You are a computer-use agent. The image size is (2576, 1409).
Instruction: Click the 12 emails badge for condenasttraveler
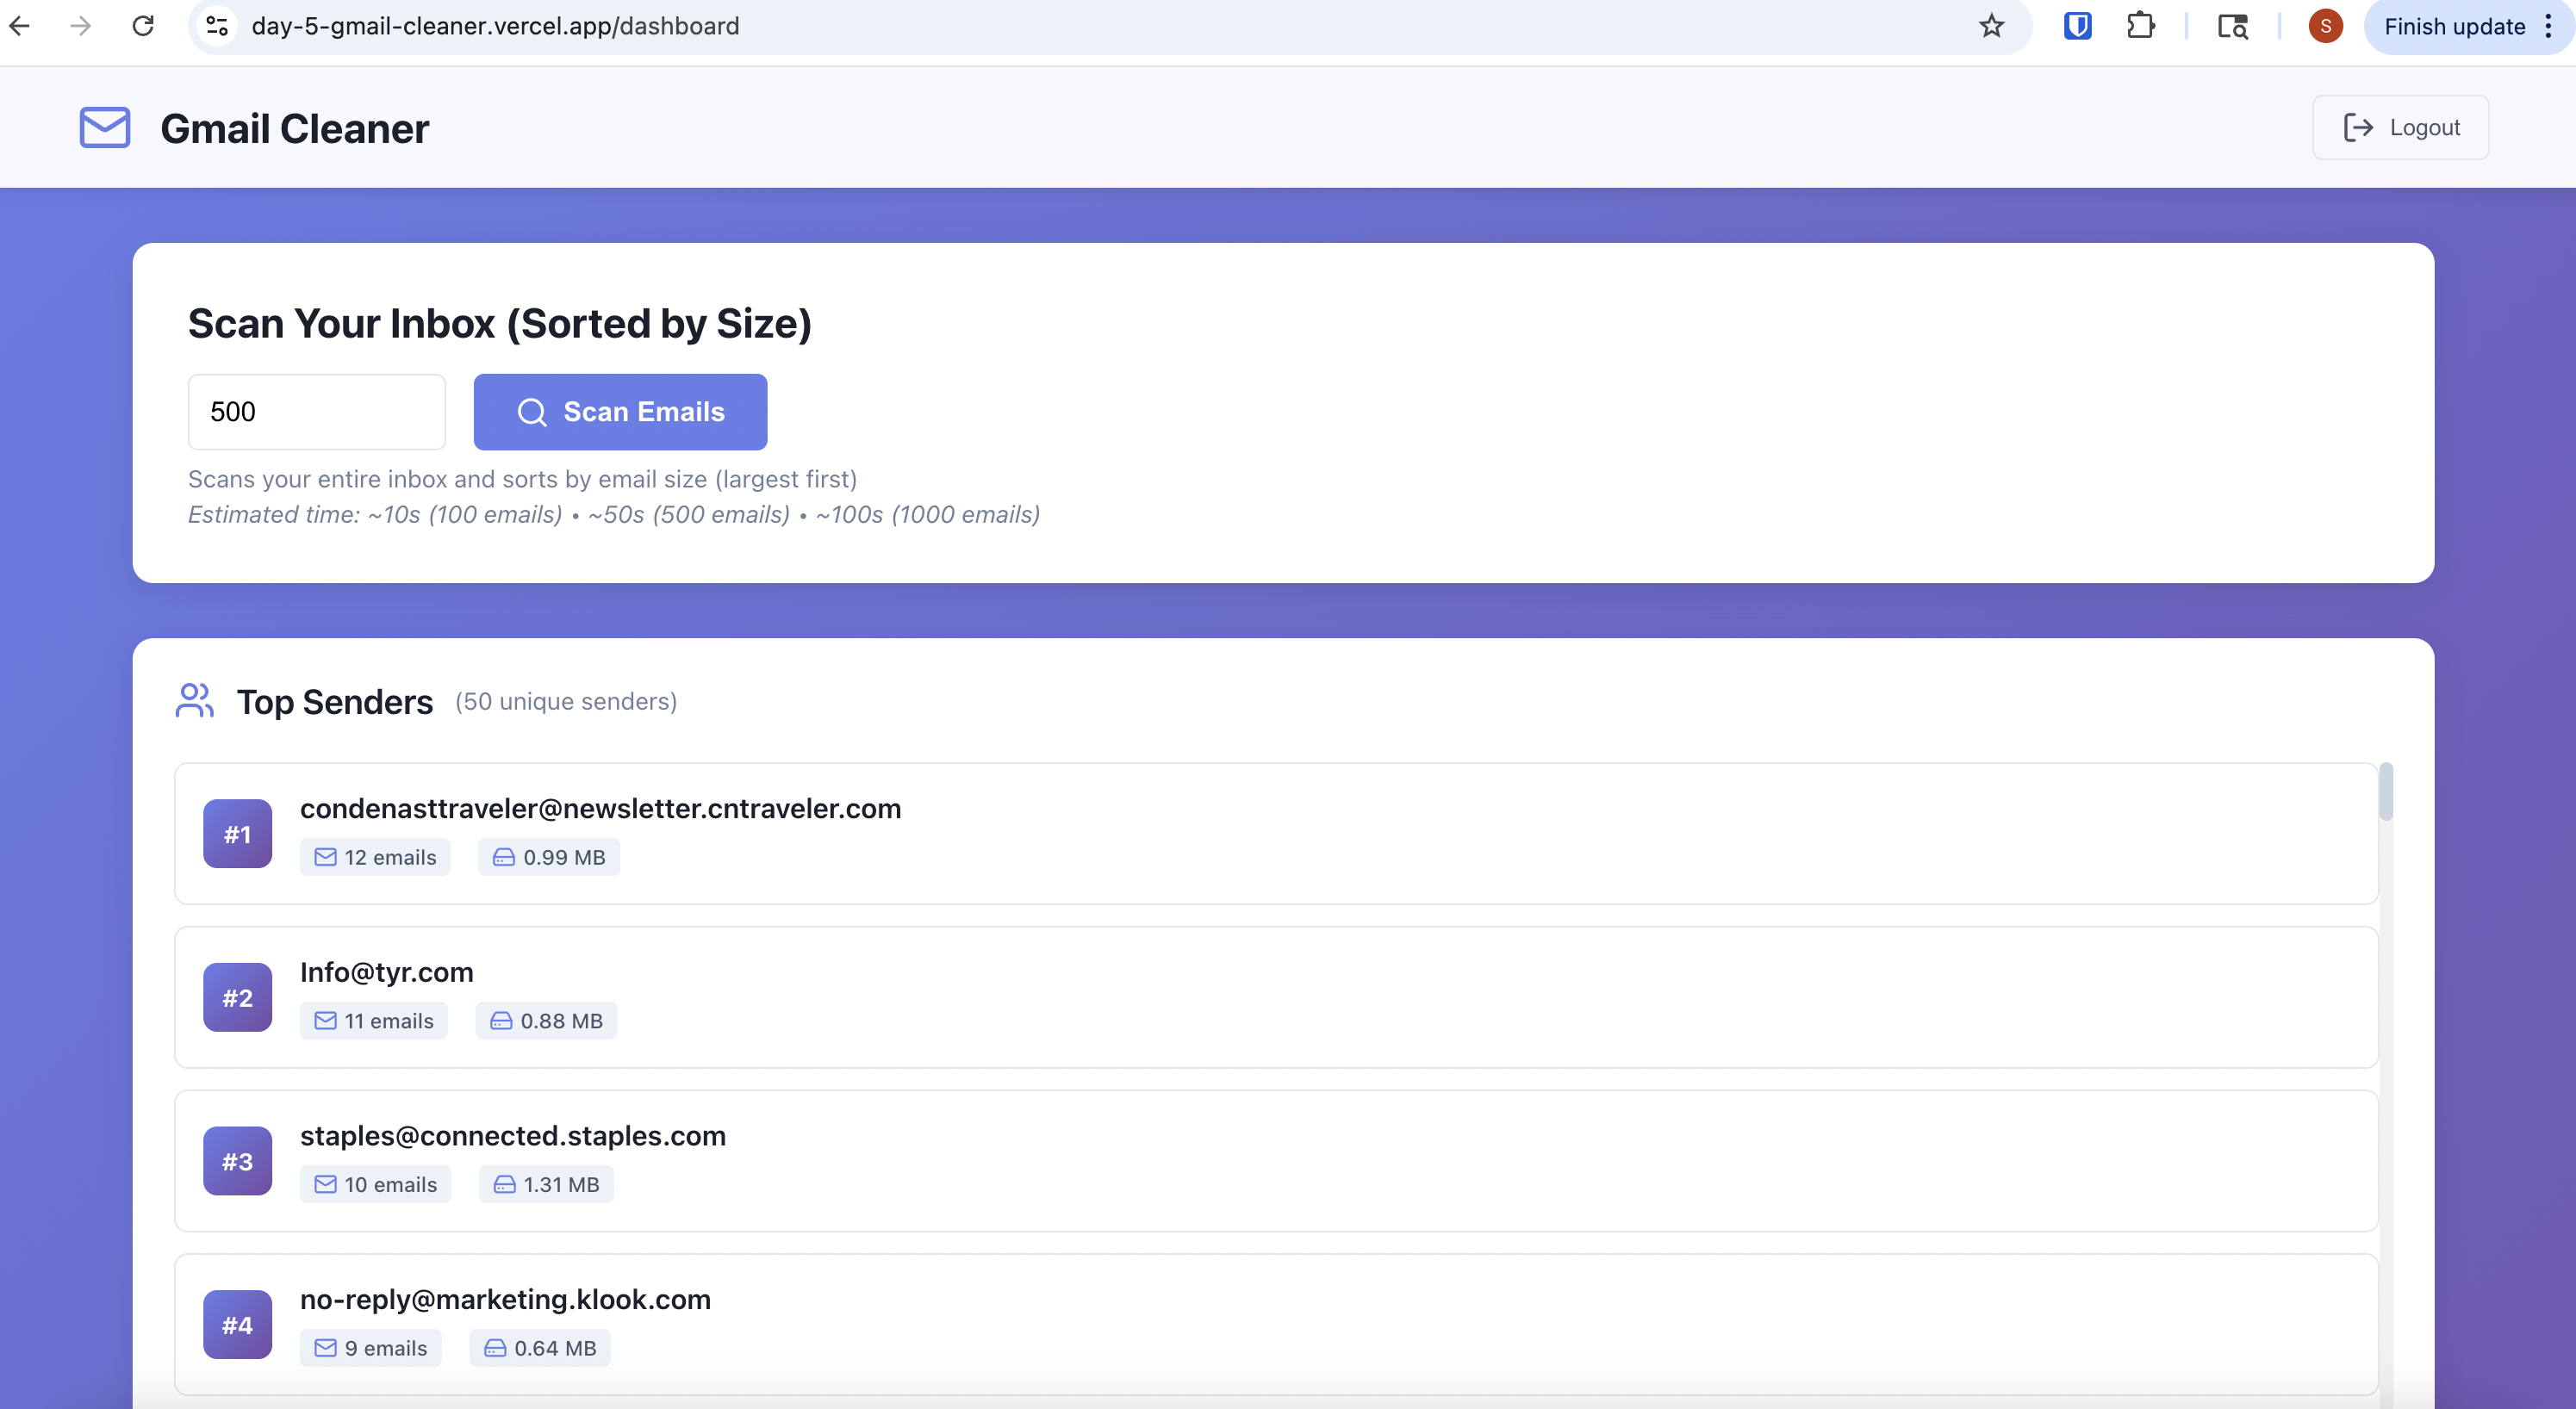coord(375,857)
